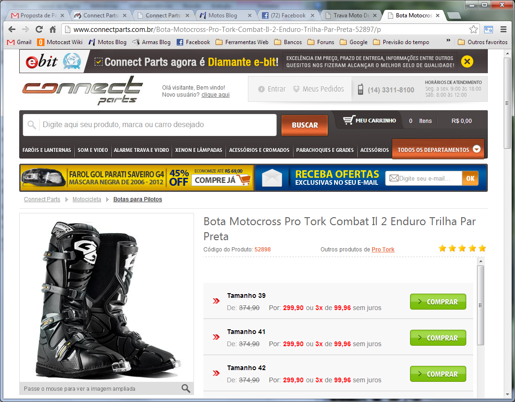Open Motocast Wiki bookmark
The height and width of the screenshot is (402, 515).
(x=60, y=42)
